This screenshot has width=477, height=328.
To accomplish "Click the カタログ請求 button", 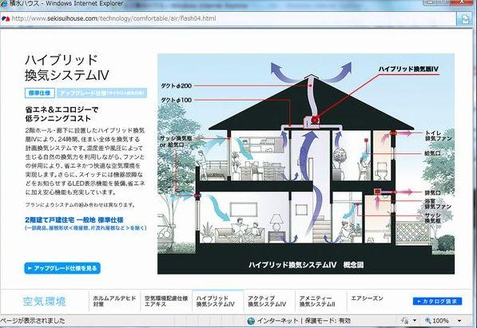I will click(438, 301).
